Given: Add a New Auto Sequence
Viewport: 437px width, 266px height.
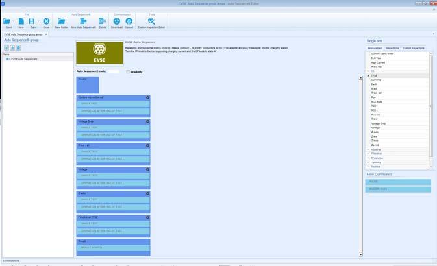Looking at the screenshot, I should point(83,21).
